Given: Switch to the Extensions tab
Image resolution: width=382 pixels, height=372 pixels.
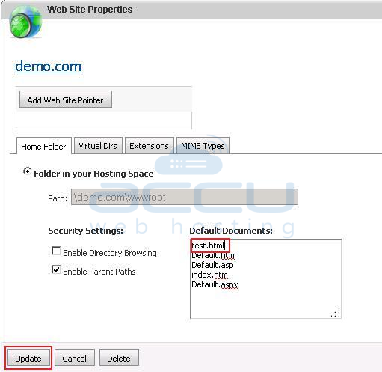Looking at the screenshot, I should [149, 146].
